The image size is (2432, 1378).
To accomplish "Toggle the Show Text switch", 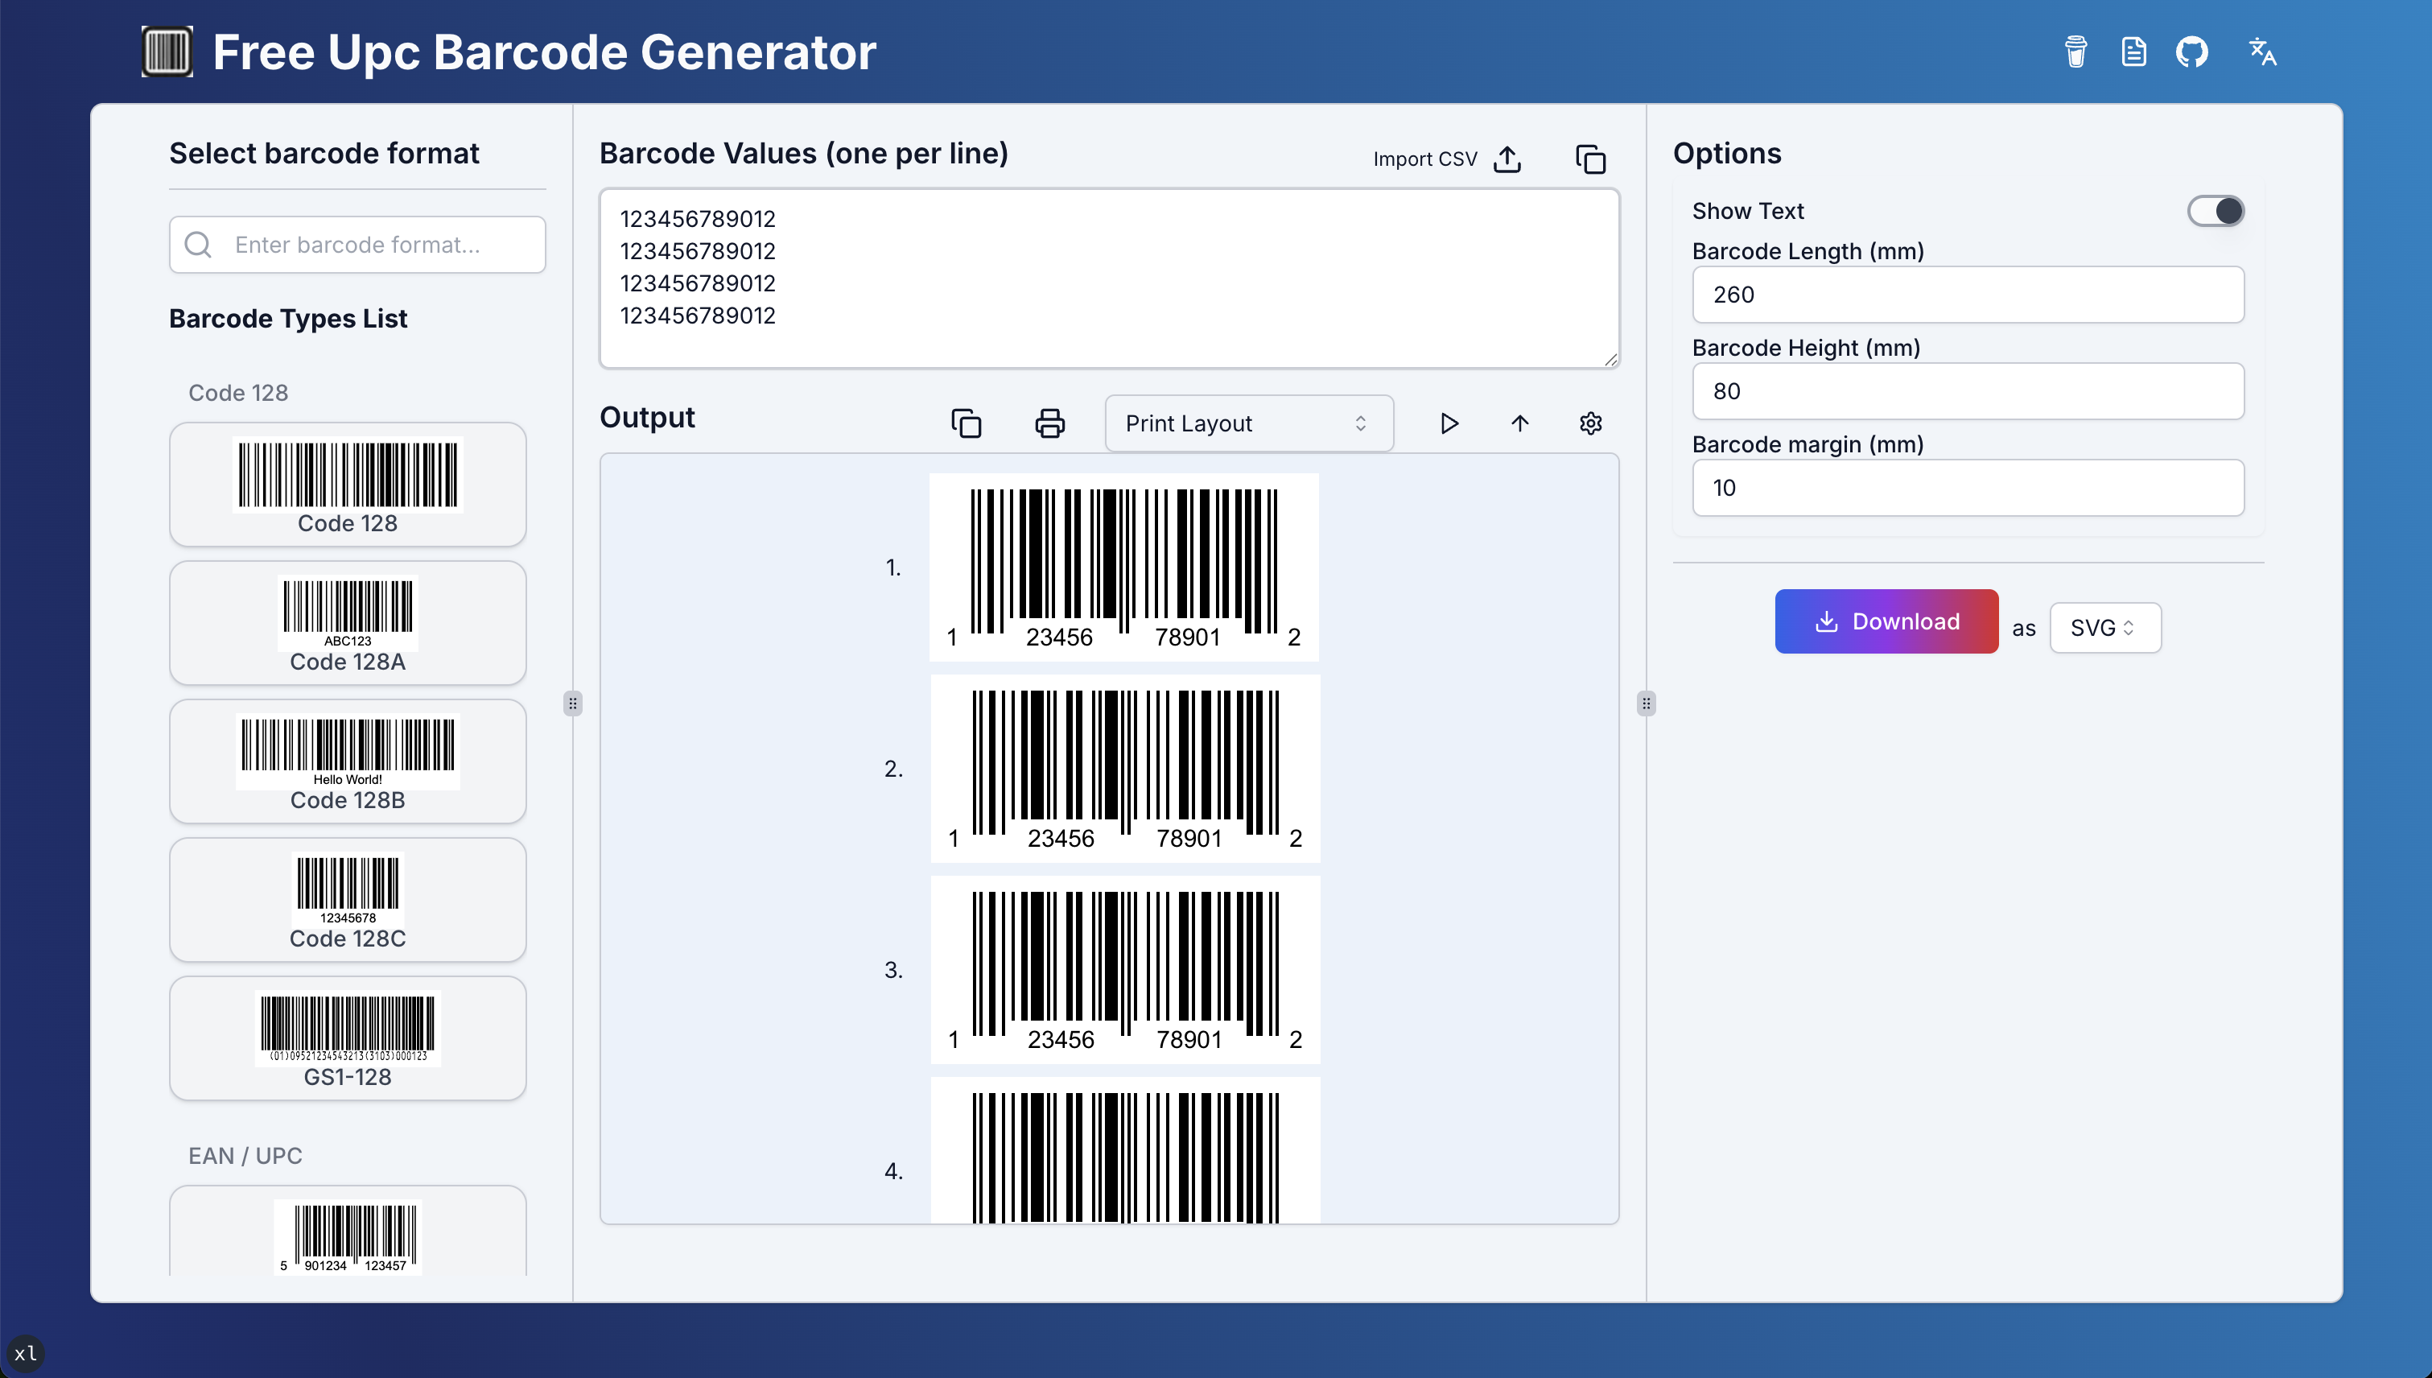I will pos(2216,211).
